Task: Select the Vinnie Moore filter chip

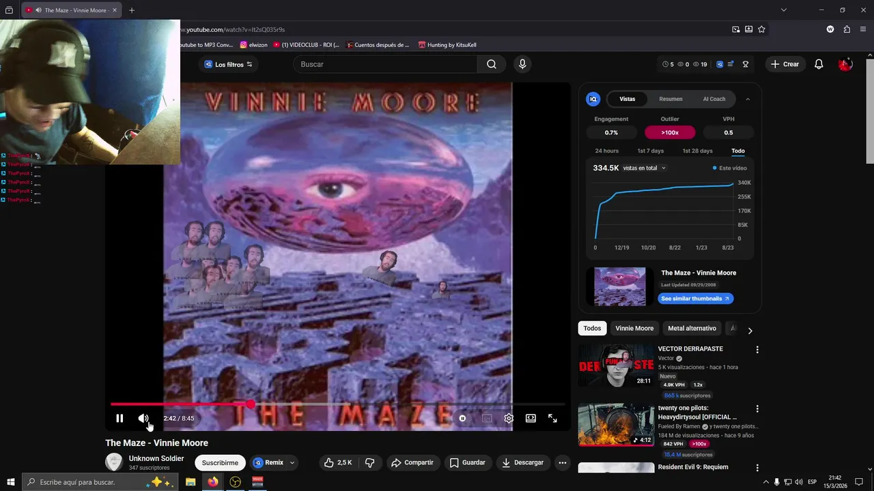Action: [x=634, y=328]
